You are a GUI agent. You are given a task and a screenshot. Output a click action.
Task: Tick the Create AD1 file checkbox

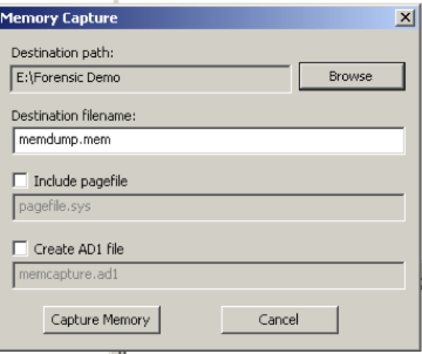pyautogui.click(x=21, y=249)
